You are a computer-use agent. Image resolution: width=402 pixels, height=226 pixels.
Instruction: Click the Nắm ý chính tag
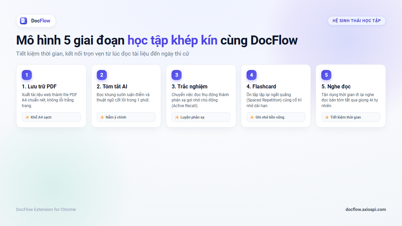(126, 117)
